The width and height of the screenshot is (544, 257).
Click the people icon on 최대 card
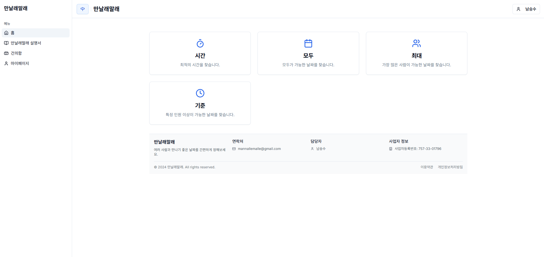point(417,43)
